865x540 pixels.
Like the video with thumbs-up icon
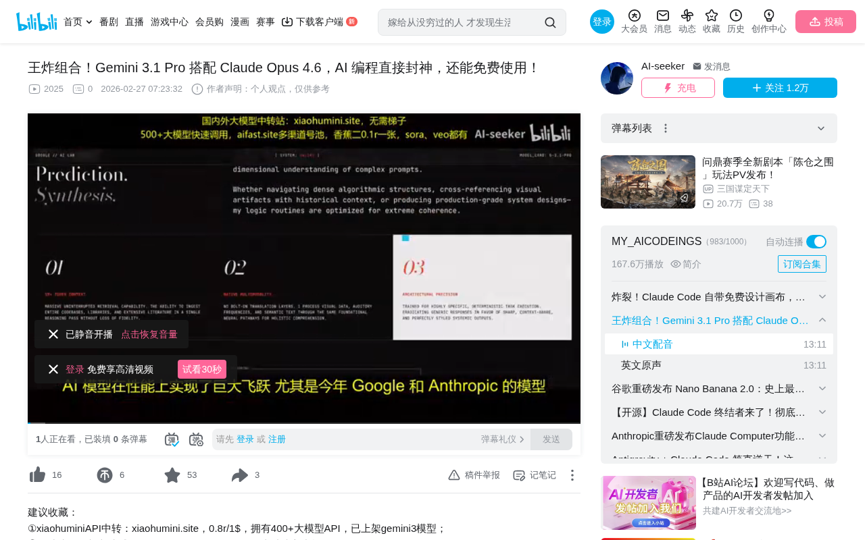pos(38,475)
